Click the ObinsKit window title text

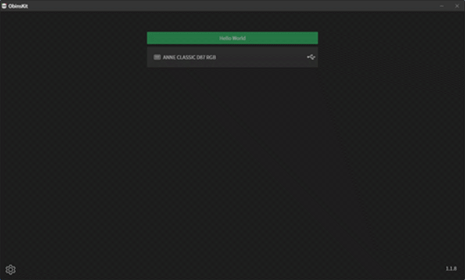pos(18,6)
